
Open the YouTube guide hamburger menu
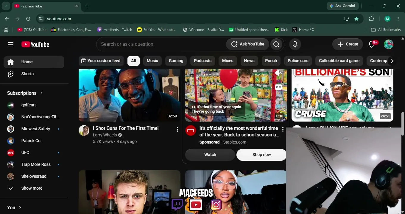(x=11, y=44)
